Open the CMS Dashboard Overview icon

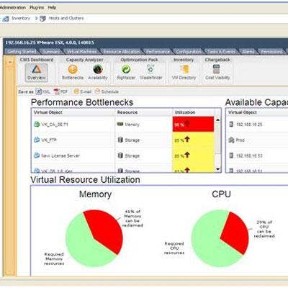(36, 73)
